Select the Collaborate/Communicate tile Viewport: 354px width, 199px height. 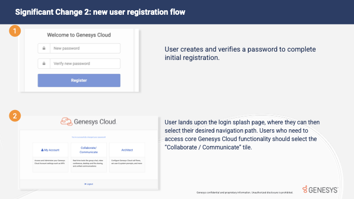(x=88, y=157)
